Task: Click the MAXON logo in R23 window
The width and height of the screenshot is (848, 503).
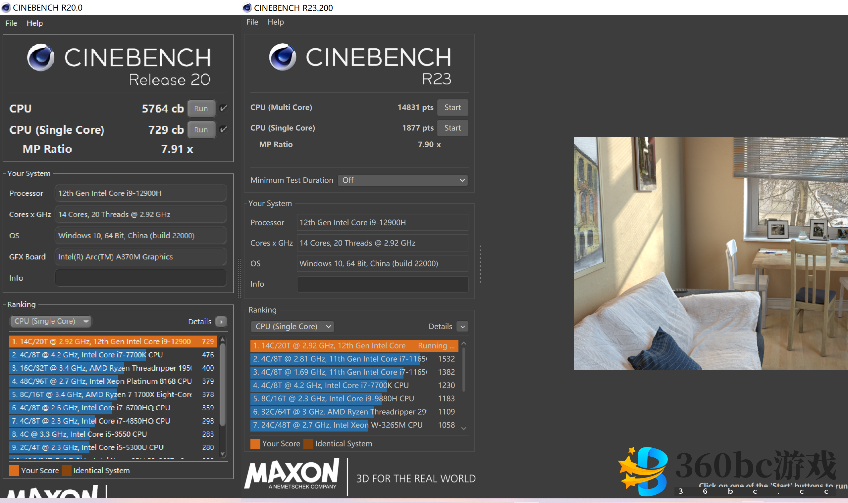Action: [x=292, y=474]
